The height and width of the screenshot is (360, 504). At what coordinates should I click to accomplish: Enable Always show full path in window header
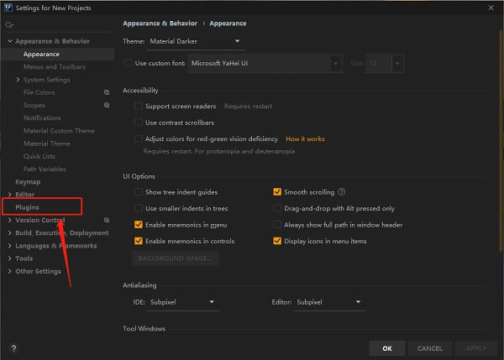tap(277, 225)
